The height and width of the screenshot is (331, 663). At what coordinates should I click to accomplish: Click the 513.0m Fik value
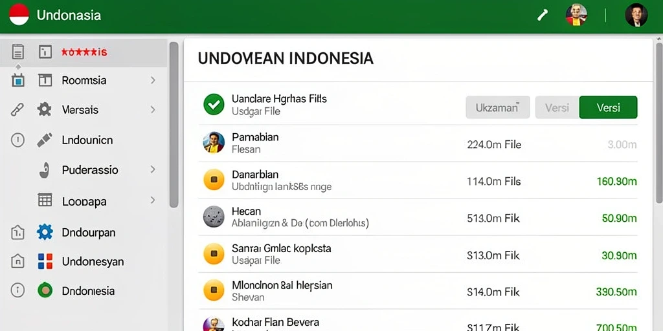pyautogui.click(x=493, y=219)
